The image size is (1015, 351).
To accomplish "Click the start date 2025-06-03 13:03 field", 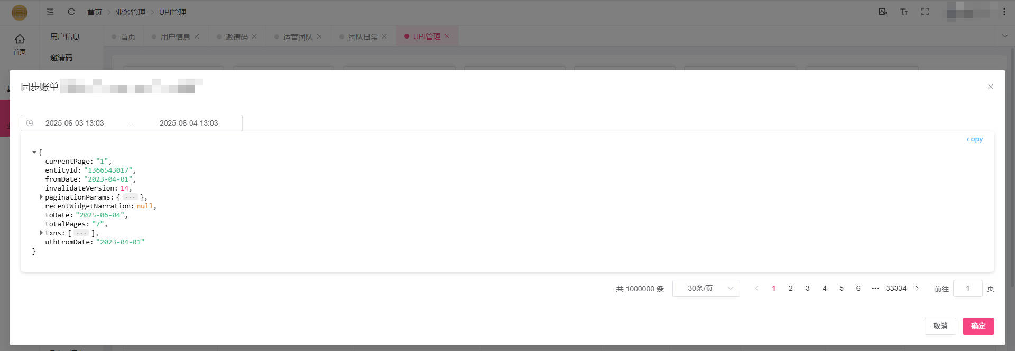I will [75, 123].
